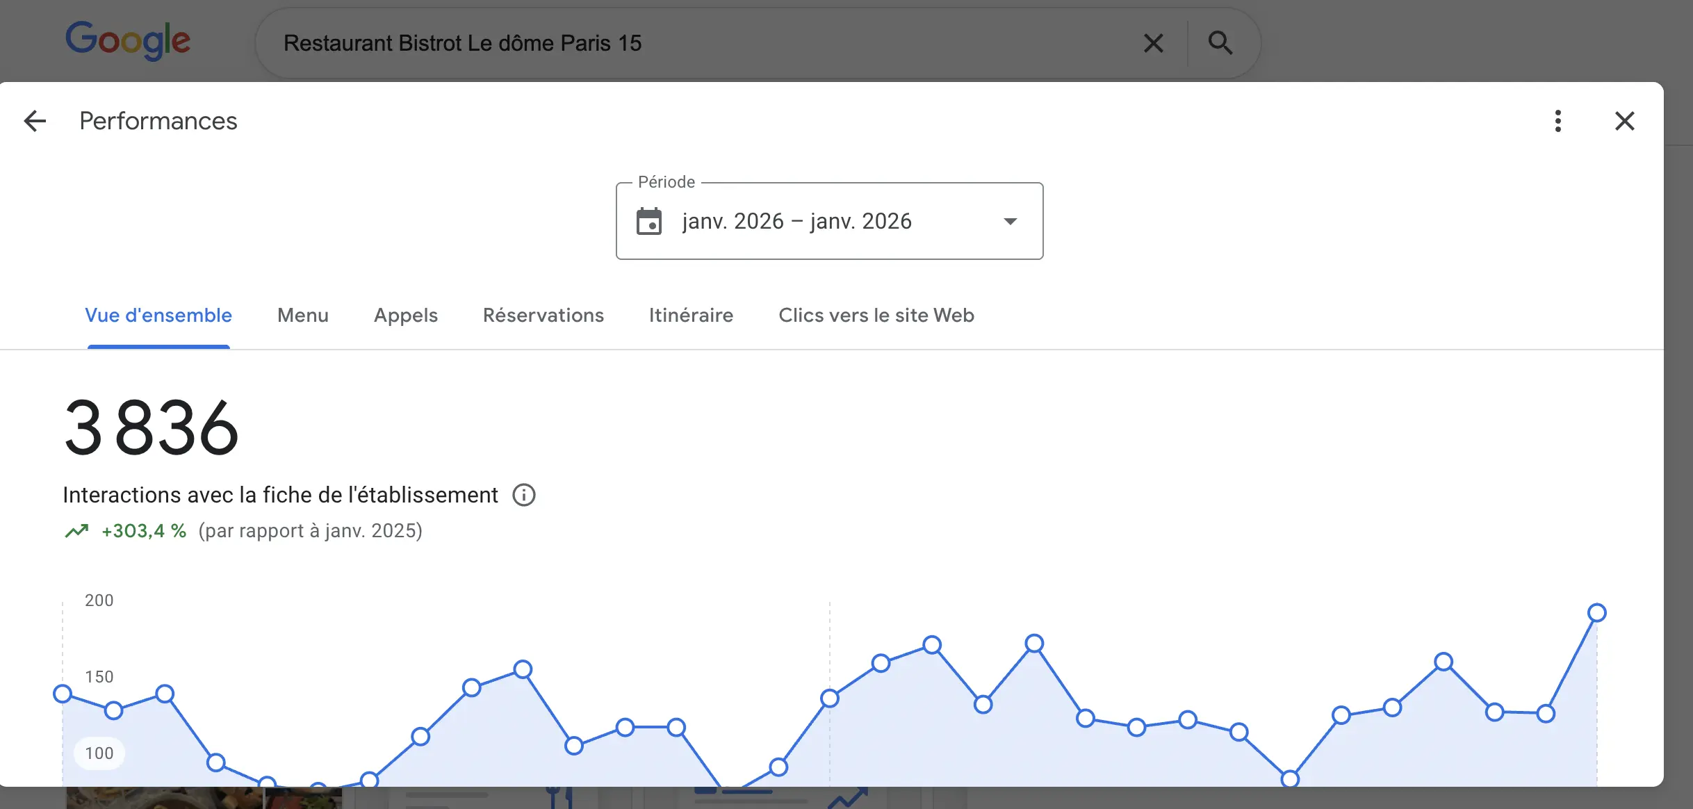
Task: Expand the Période dropdown arrow
Action: pos(1011,222)
